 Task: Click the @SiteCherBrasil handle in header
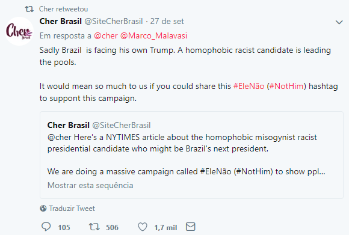(x=114, y=22)
